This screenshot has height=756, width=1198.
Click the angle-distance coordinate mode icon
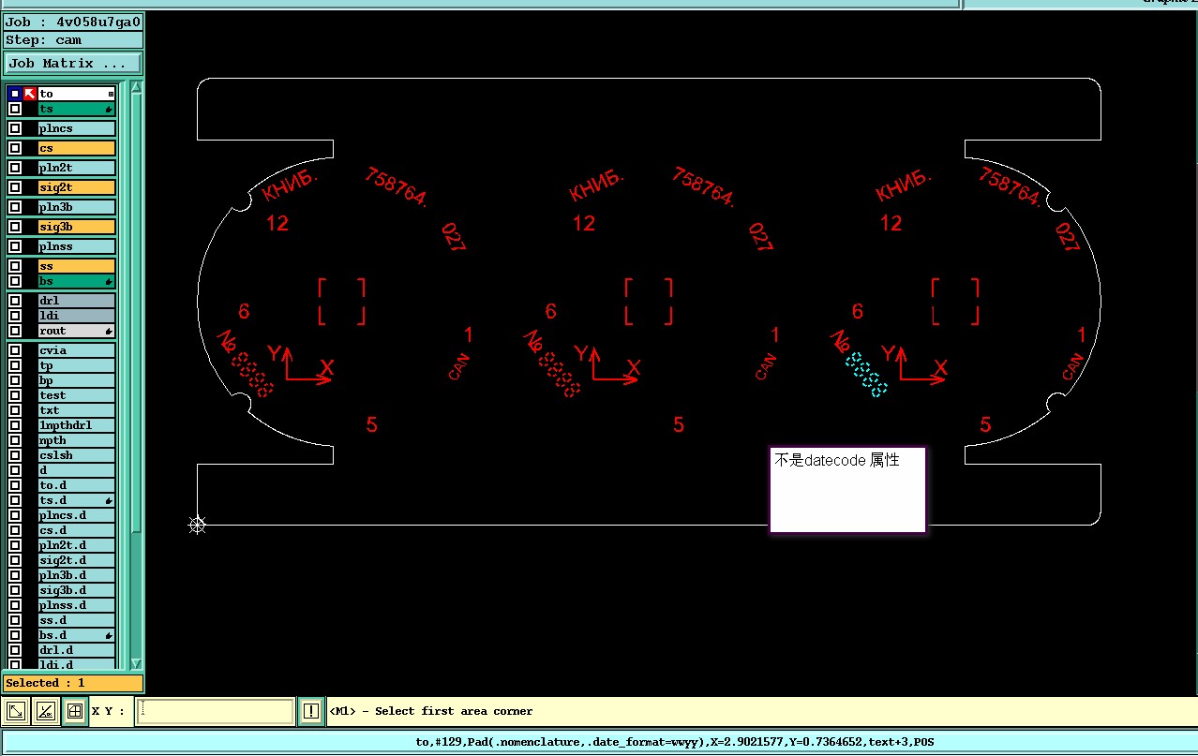[44, 711]
